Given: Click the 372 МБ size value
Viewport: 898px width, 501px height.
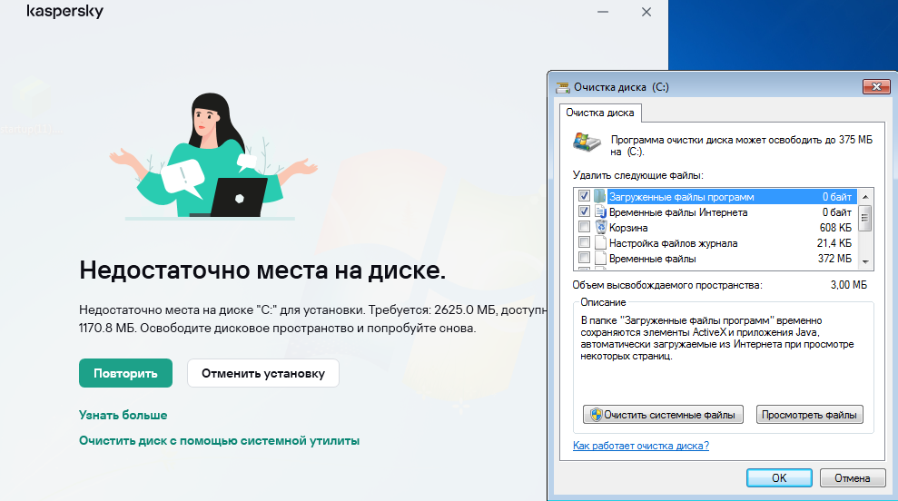Looking at the screenshot, I should pyautogui.click(x=835, y=259).
